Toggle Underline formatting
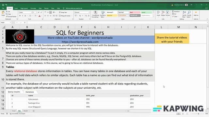The height and width of the screenshot is (117, 209). click(25, 16)
